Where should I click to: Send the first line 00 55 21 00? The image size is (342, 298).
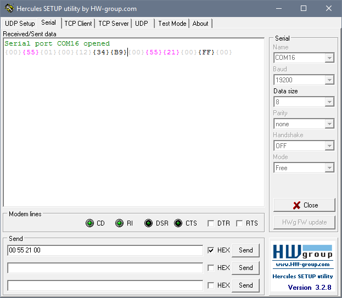click(245, 250)
